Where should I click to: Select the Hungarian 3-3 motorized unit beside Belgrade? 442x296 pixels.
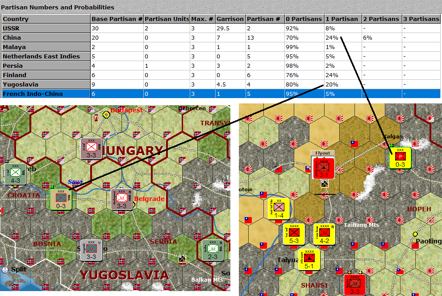pyautogui.click(x=121, y=200)
